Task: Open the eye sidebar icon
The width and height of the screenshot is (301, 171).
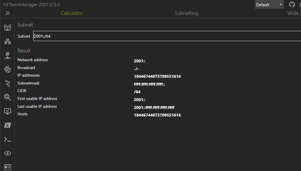Action: tap(8, 153)
